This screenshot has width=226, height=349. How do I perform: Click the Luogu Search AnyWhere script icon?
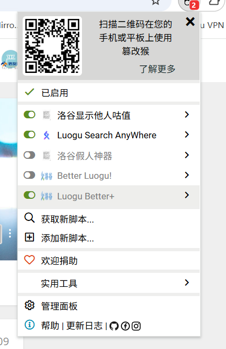(46, 135)
